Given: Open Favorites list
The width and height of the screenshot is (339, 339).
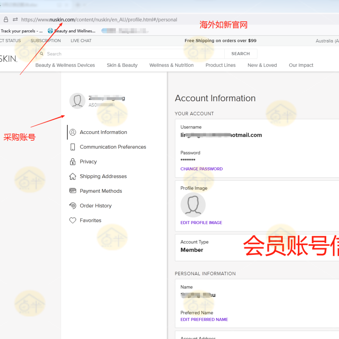Looking at the screenshot, I should point(90,220).
